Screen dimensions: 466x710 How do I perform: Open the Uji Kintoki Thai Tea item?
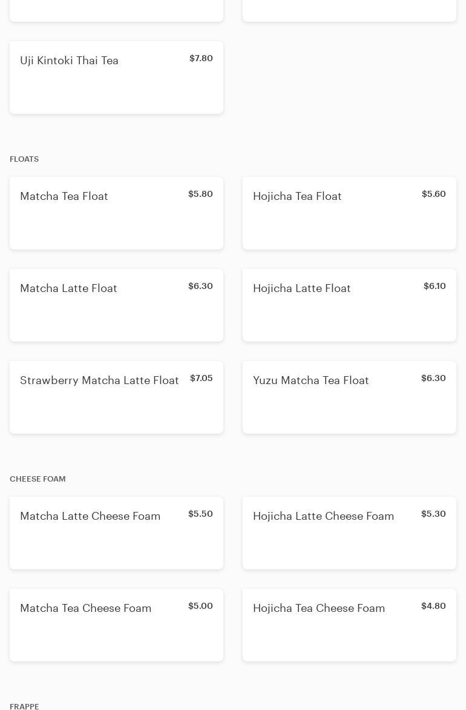coord(116,78)
